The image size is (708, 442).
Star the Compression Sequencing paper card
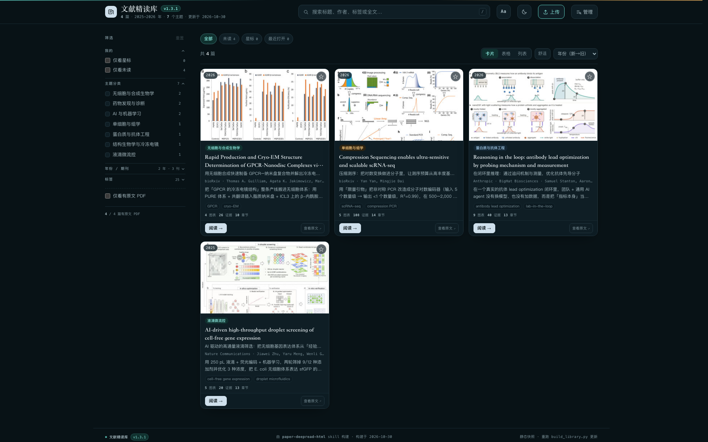point(455,77)
